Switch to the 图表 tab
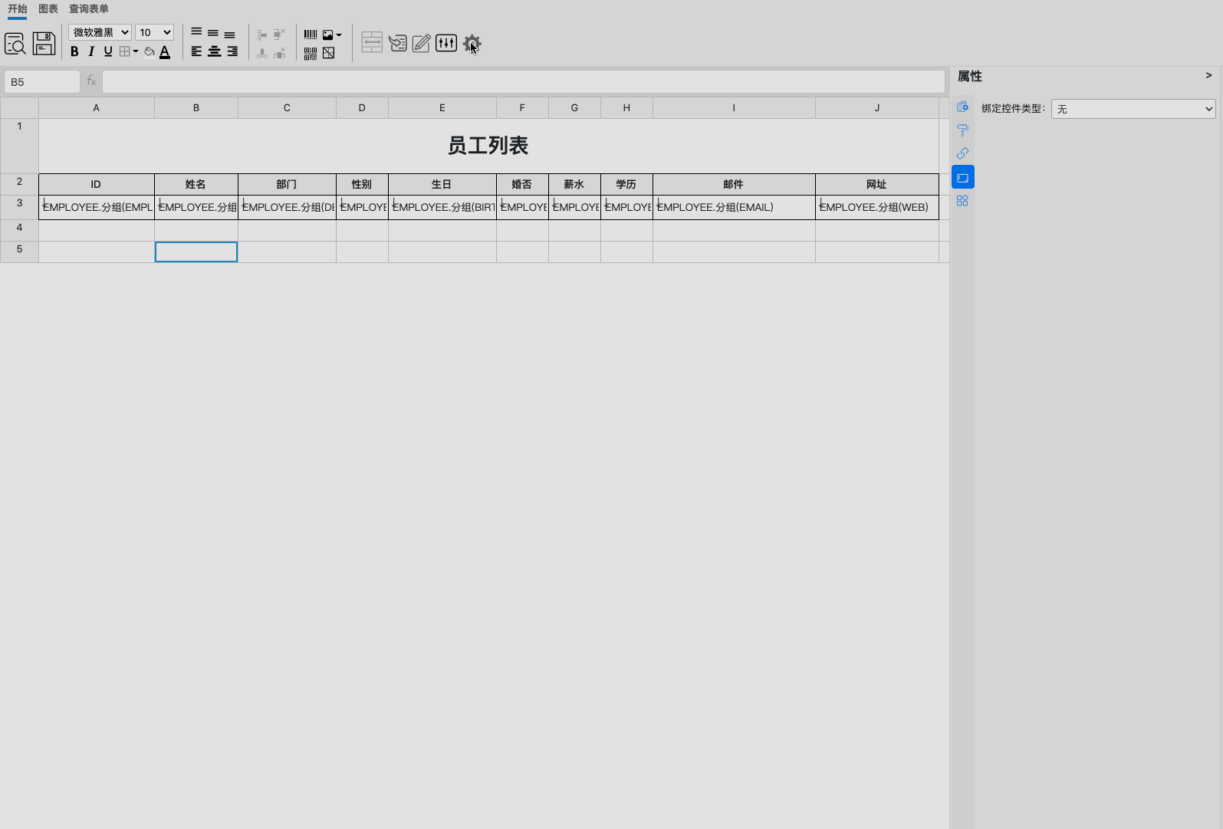 (x=48, y=9)
